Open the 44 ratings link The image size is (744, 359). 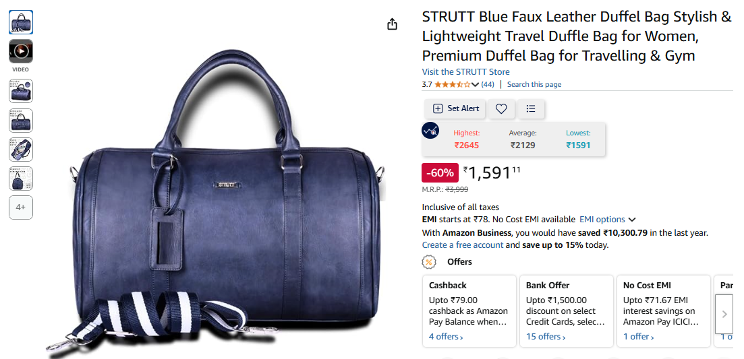(487, 84)
